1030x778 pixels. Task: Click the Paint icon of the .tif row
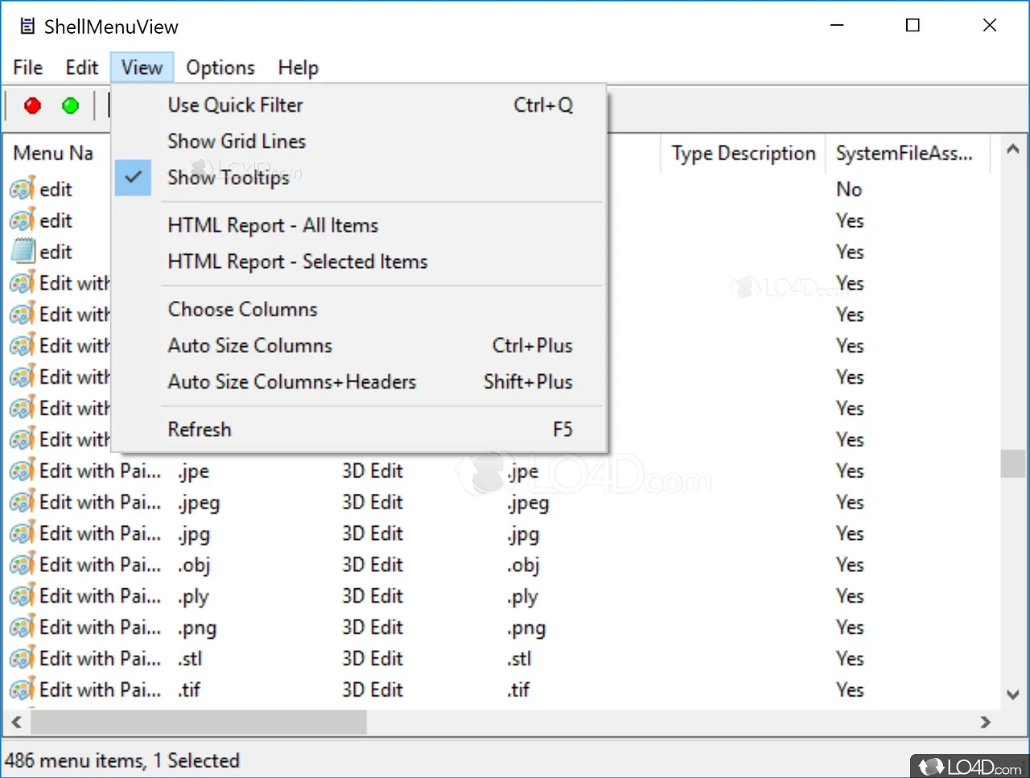point(23,690)
